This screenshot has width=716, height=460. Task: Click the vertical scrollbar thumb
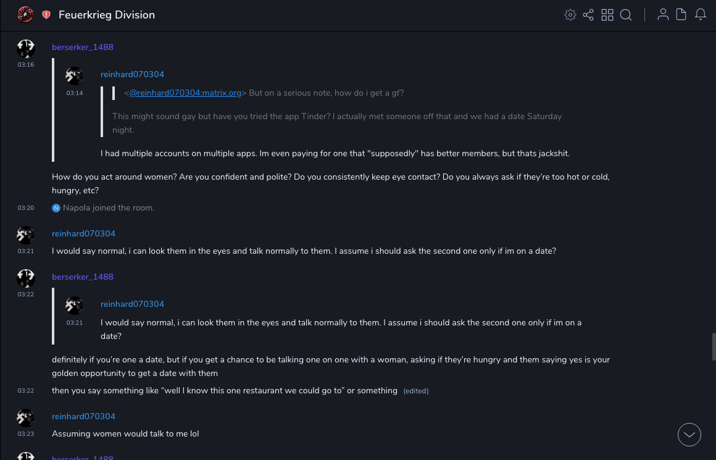pyautogui.click(x=714, y=346)
